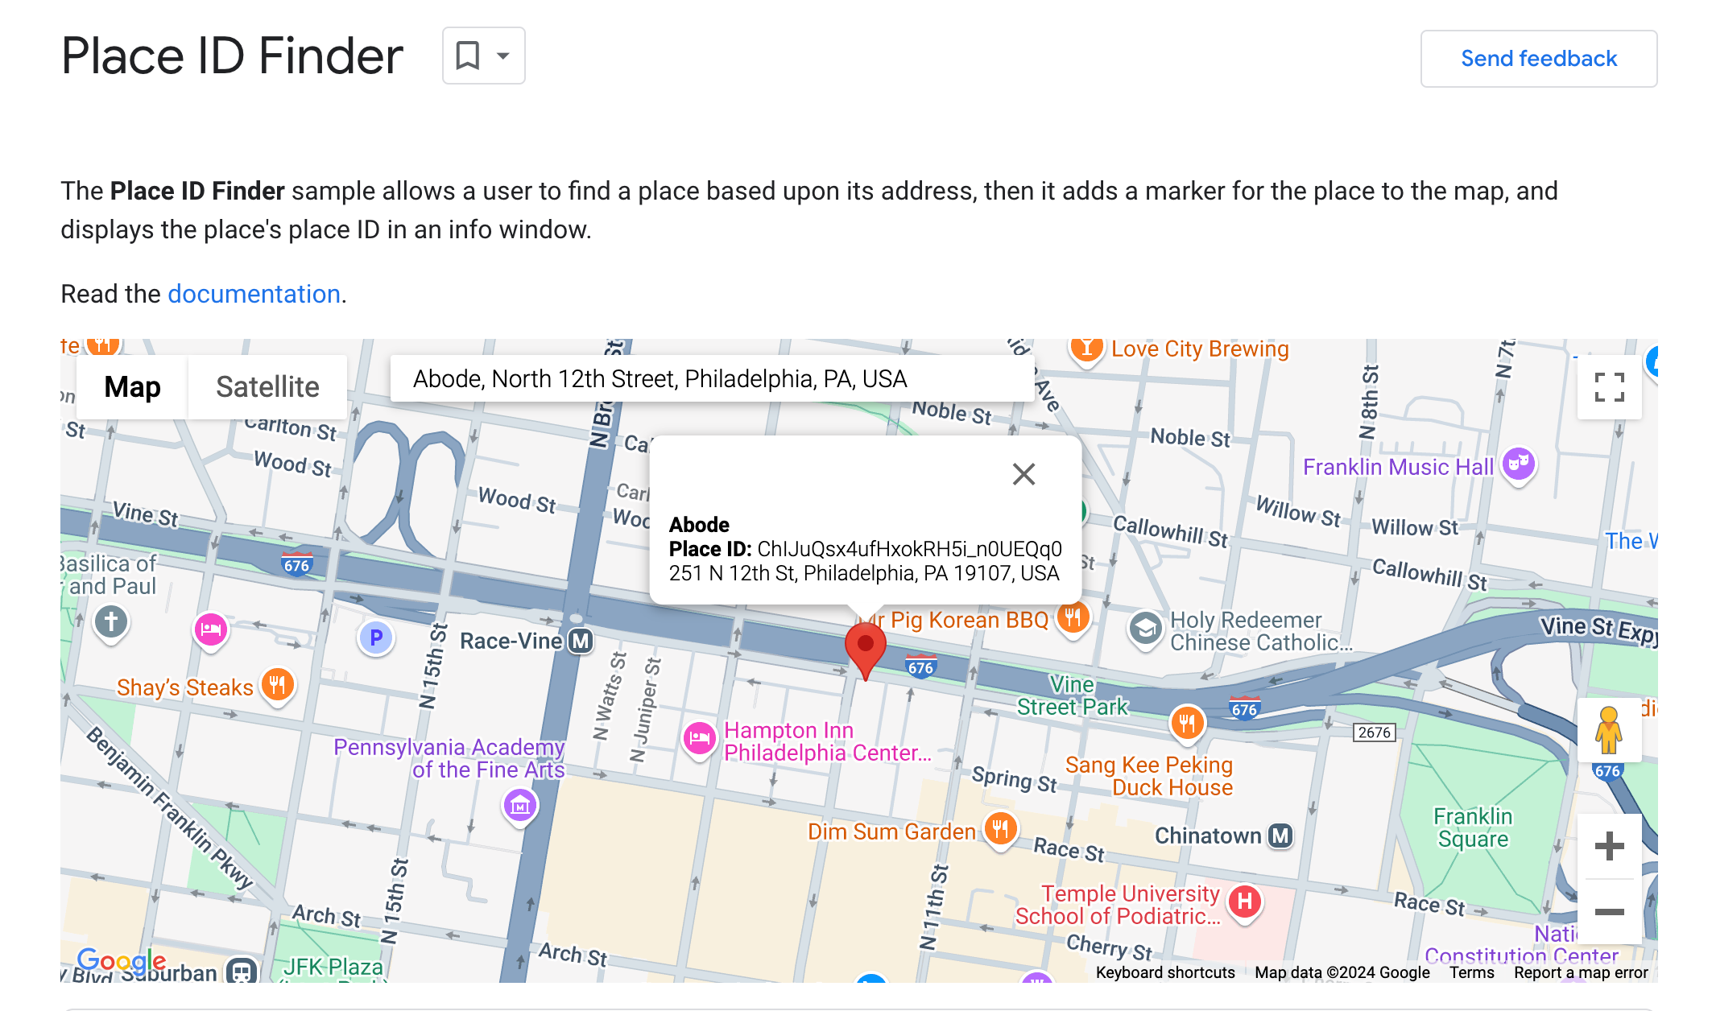Viewport: 1712px width, 1011px height.
Task: Click the Franklin Square park label
Action: point(1473,827)
